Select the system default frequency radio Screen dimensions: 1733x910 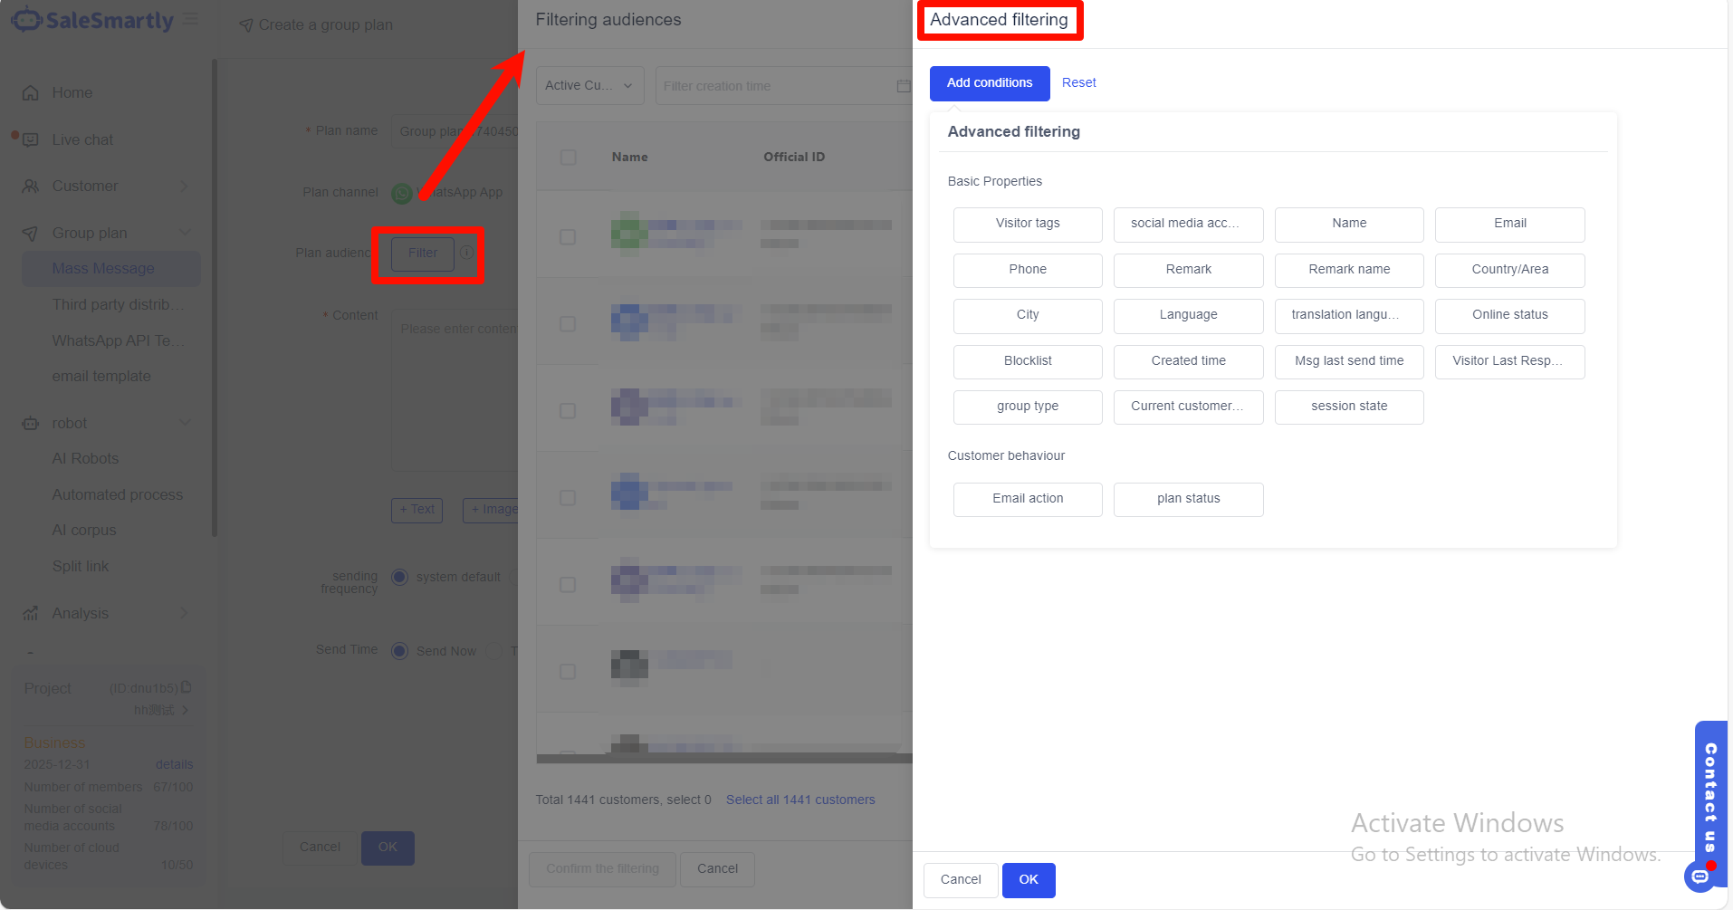tap(399, 577)
